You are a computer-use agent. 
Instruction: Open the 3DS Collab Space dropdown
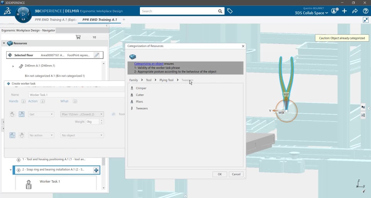[x=311, y=13]
